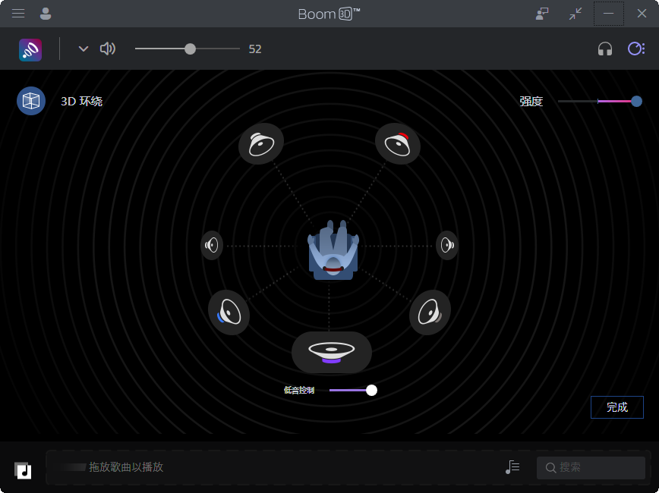Mute the volume speaker icon
The height and width of the screenshot is (493, 659).
pos(108,49)
